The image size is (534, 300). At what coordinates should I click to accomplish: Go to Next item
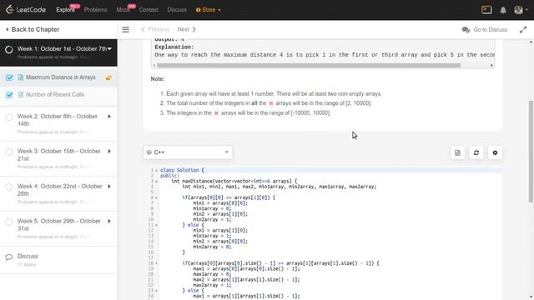pyautogui.click(x=186, y=30)
